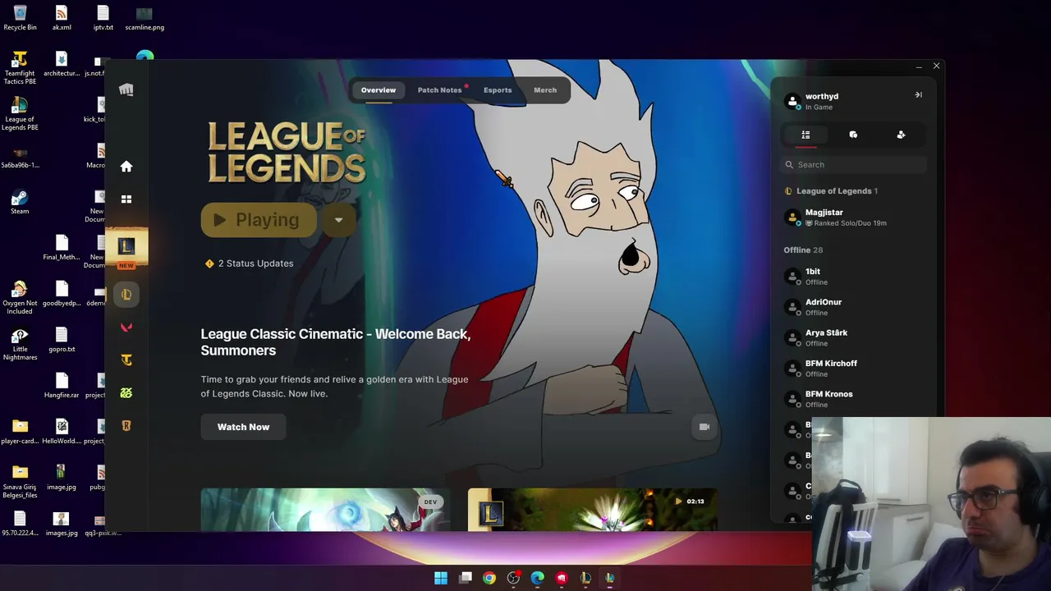Select the Legends of Runeterra sidebar icon
Viewport: 1051px width, 591px height.
pyautogui.click(x=126, y=426)
